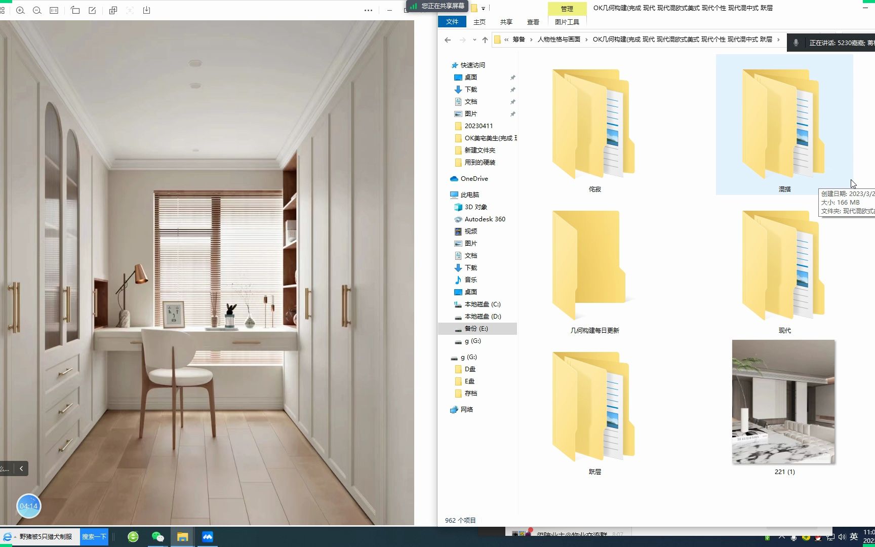This screenshot has height=547, width=875.
Task: Switch to the 主页 ribbon tab
Action: (479, 22)
